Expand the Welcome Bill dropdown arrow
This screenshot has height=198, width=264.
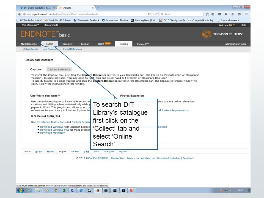[234, 25]
